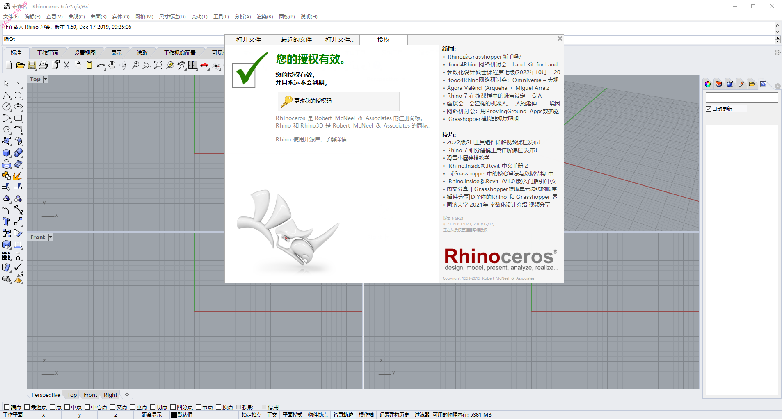Enable the 最近点 osnap checkbox

pos(27,407)
